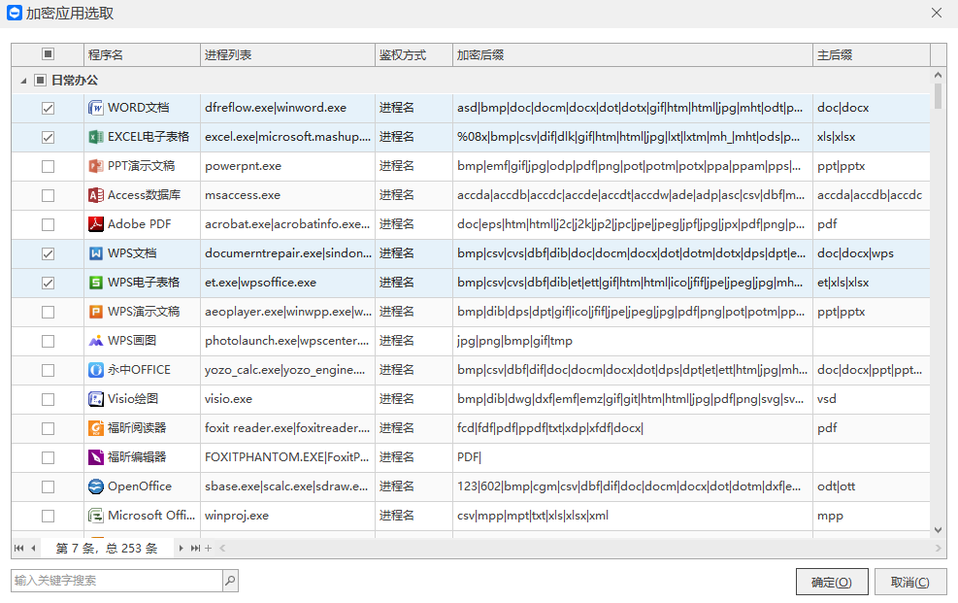Click the winproj.exe process cell
The width and height of the screenshot is (958, 603).
point(287,516)
